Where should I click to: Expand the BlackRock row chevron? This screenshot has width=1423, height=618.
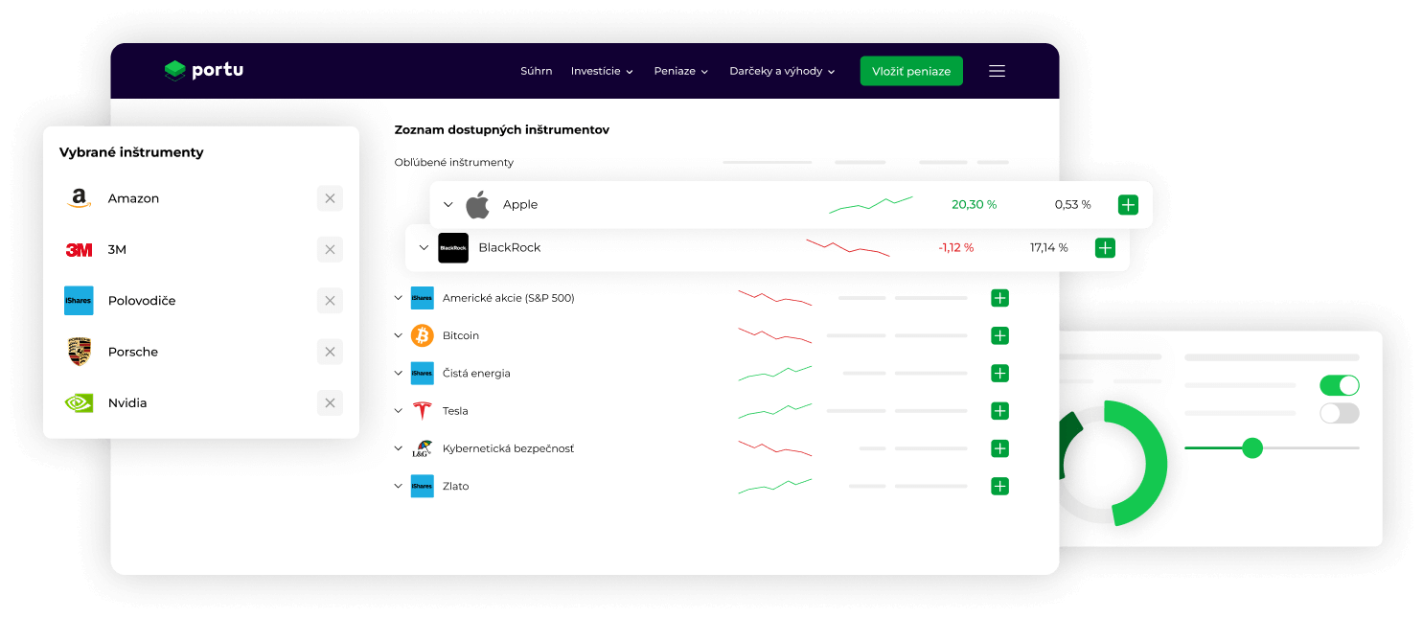[x=424, y=248]
